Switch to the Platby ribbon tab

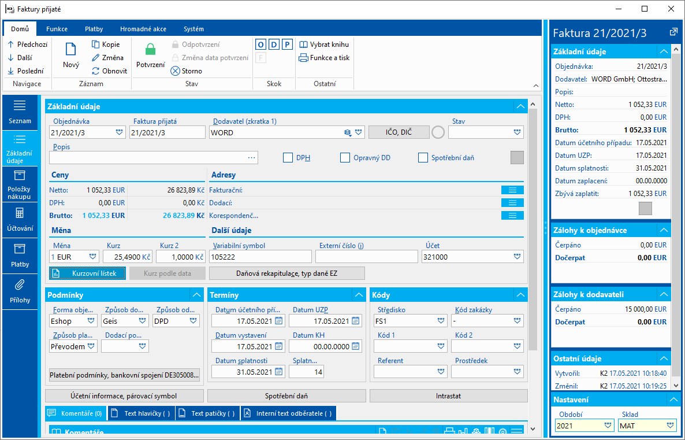click(x=94, y=29)
